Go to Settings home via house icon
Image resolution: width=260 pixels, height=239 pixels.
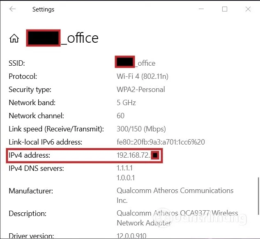pyautogui.click(x=14, y=39)
